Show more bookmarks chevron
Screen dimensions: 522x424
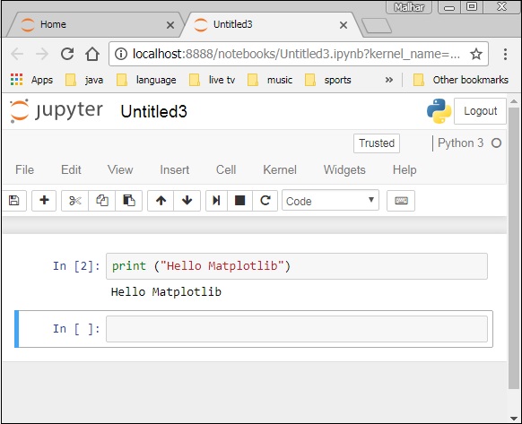(389, 80)
